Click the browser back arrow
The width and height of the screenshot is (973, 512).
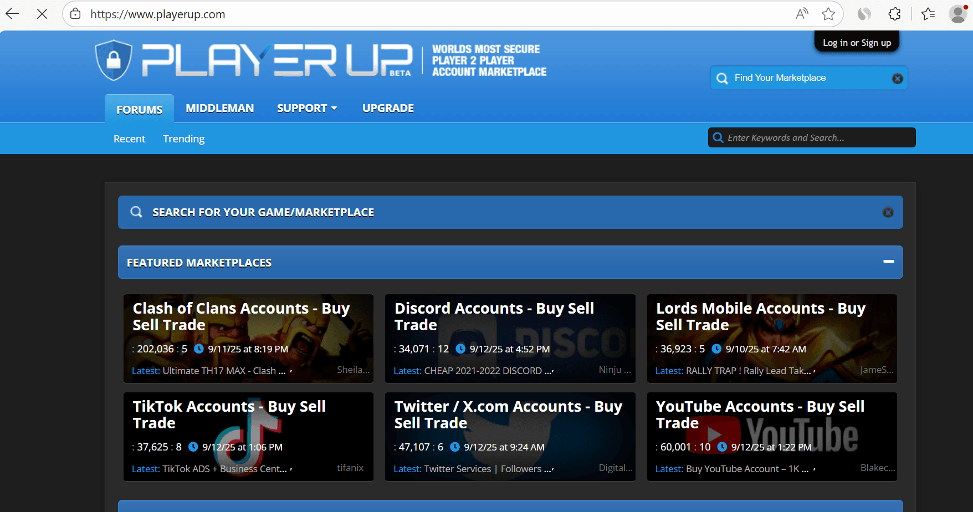(x=12, y=14)
